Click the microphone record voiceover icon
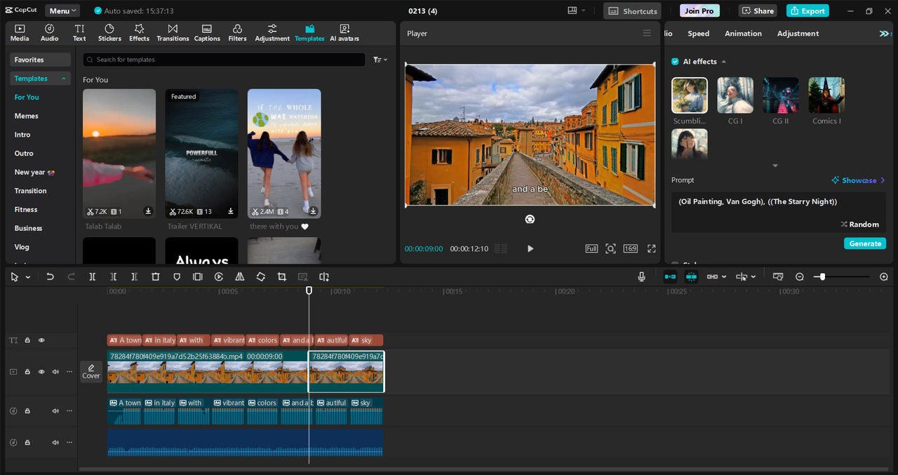The image size is (898, 475). click(x=641, y=277)
